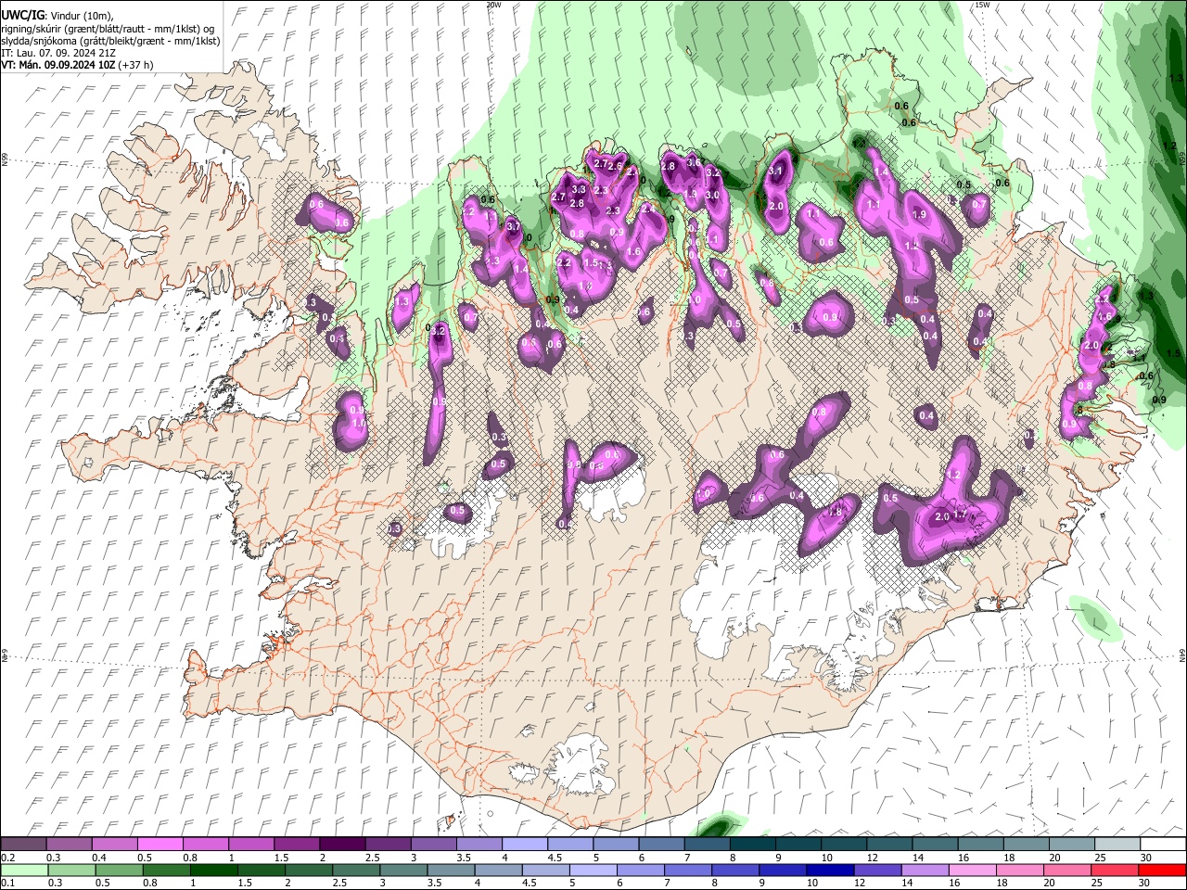Image resolution: width=1187 pixels, height=890 pixels.
Task: Click the 'slydda/snjókoma' legend description line
Action: 109,41
